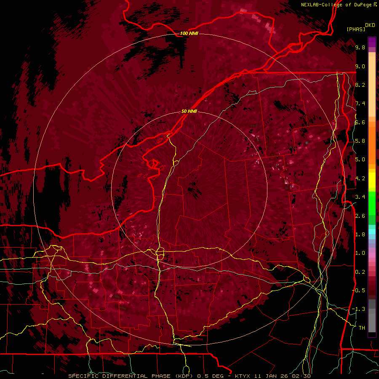
Task: Click the 7.4 legend value
Action: click(360, 104)
